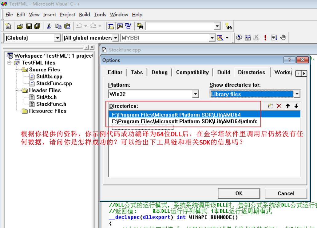Open the Build menu
Screen dimensions: 317x228
pyautogui.click(x=84, y=15)
